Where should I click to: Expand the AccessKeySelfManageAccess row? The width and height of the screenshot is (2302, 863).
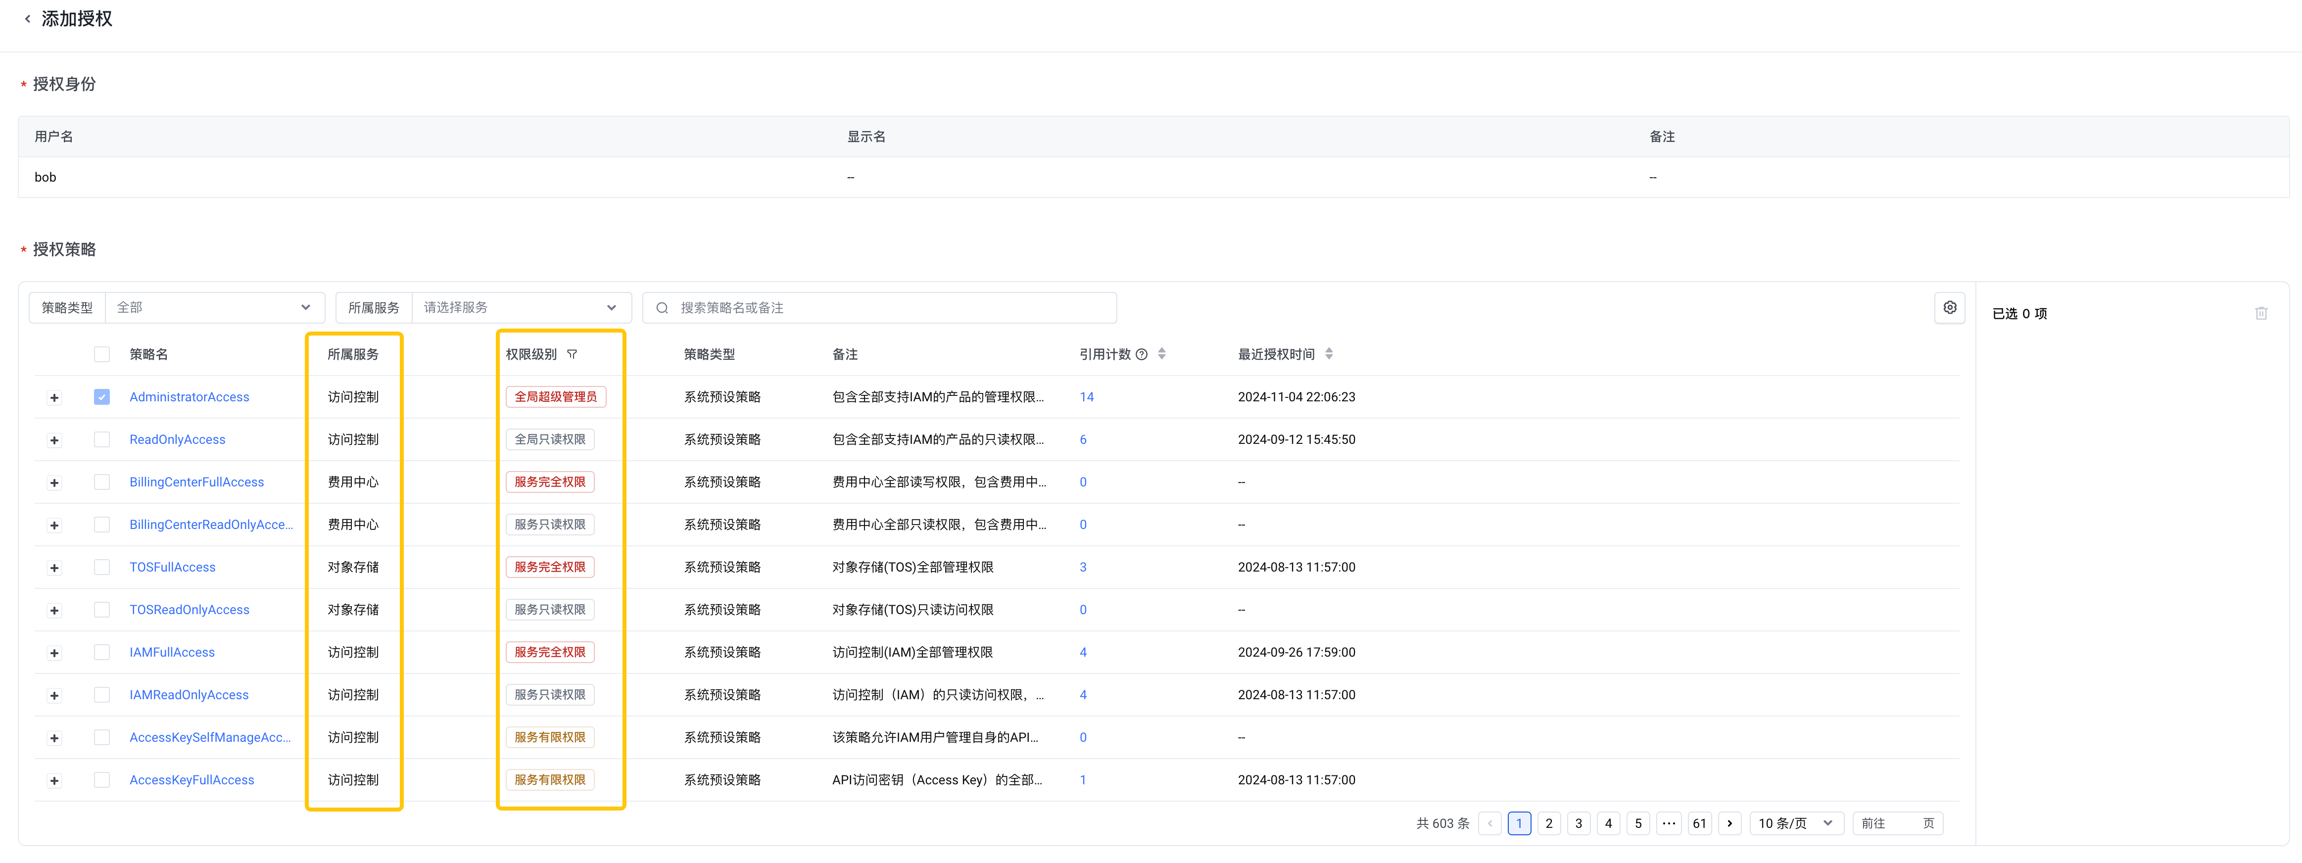[54, 739]
